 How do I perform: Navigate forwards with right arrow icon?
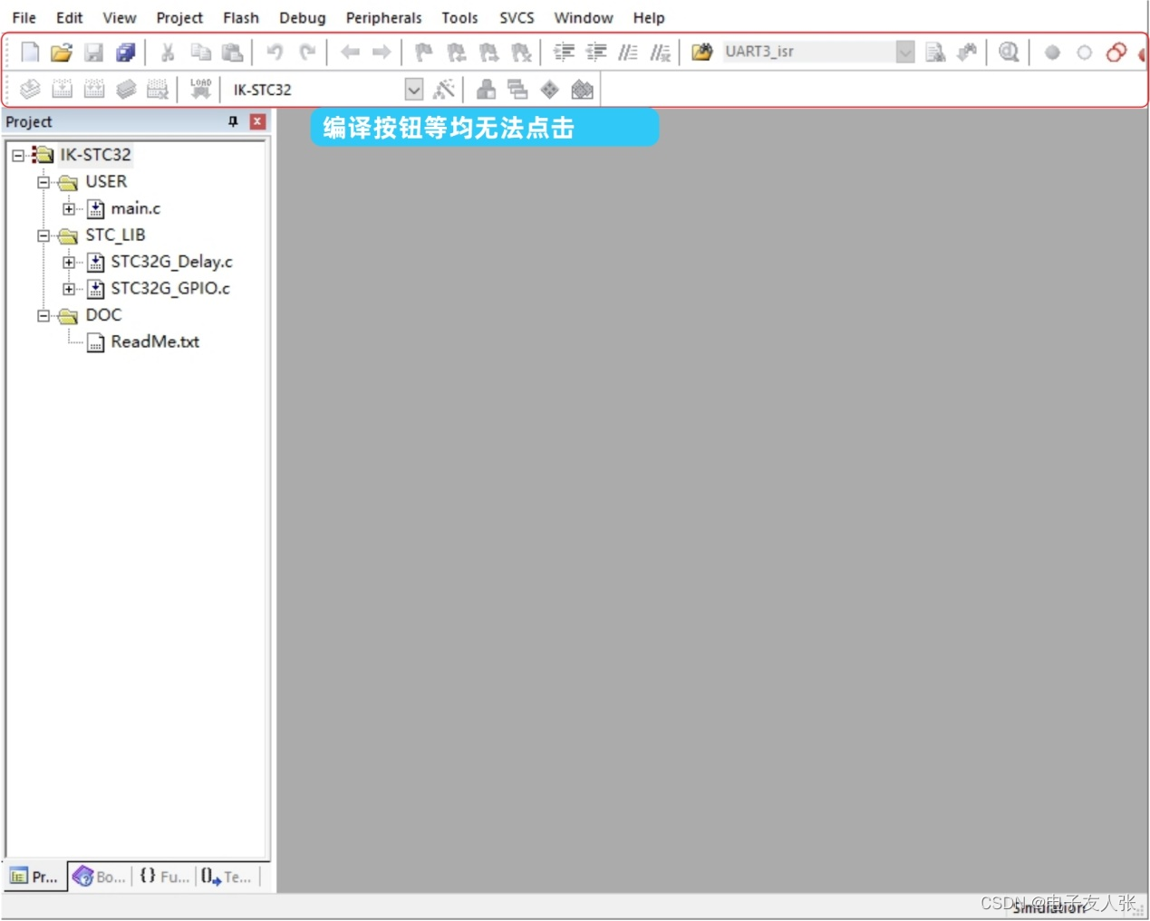click(x=382, y=53)
